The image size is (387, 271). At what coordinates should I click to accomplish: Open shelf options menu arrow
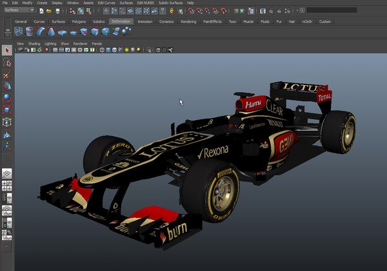(x=7, y=35)
